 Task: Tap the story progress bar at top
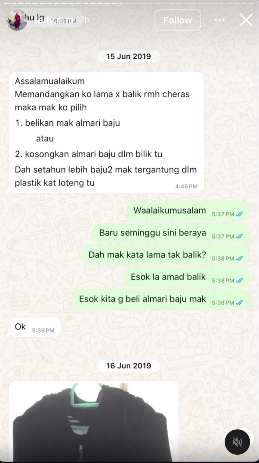coord(129,3)
